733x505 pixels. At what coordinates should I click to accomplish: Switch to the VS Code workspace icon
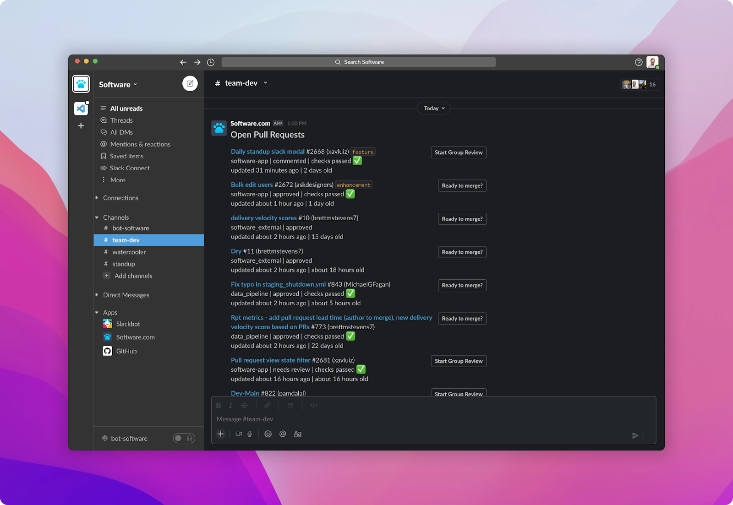81,109
